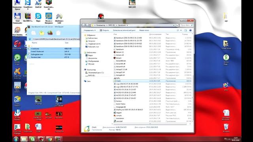Open the Документы library
This screenshot has height=142, width=253.
93,58
